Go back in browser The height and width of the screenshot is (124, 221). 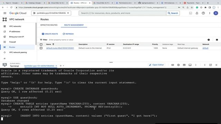pyautogui.click(x=3, y=8)
